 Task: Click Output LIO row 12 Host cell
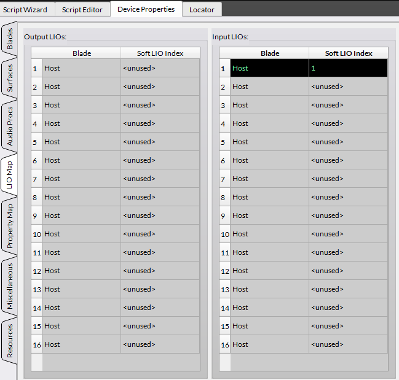tap(81, 271)
